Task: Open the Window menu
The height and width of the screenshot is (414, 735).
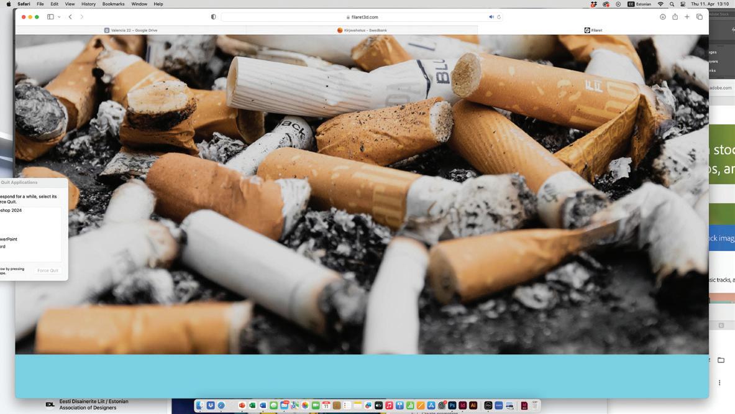Action: [x=139, y=4]
